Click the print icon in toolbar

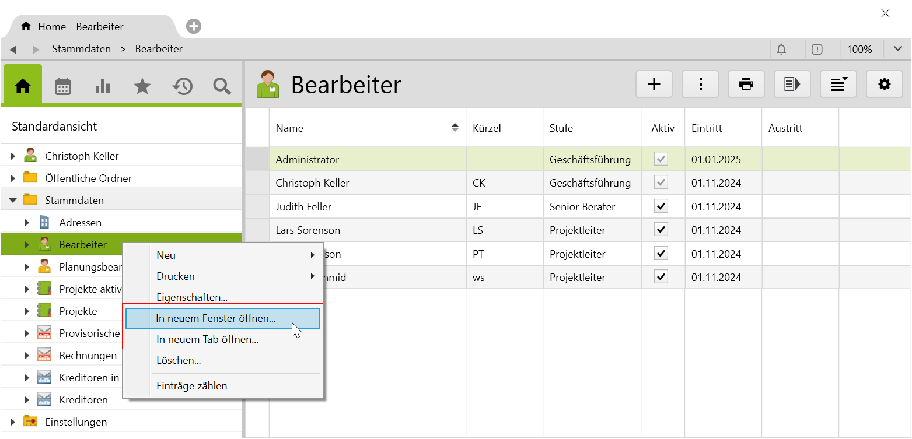[746, 85]
